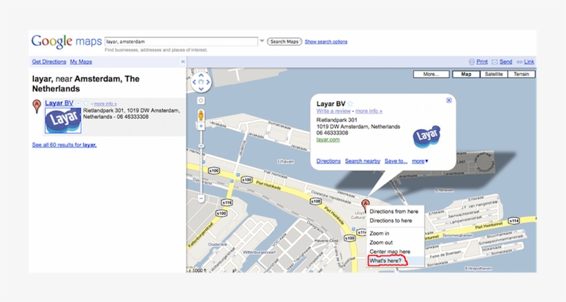
Task: Click the square button below pan control
Action: (x=201, y=101)
